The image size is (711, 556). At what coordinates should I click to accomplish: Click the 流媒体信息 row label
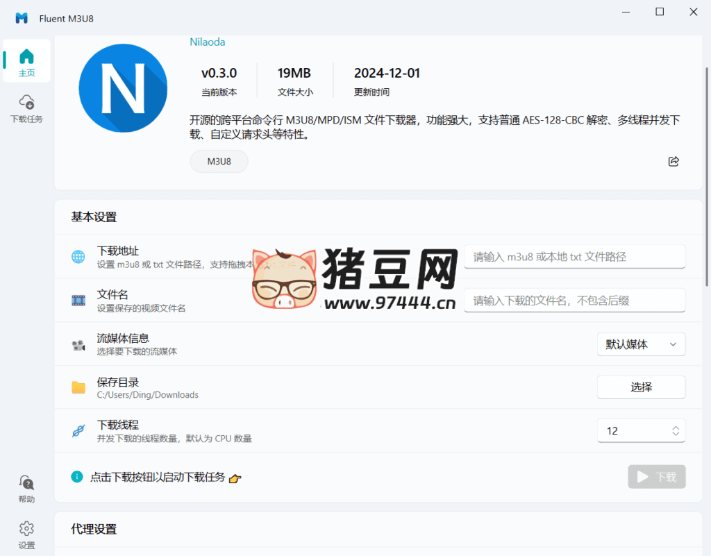(x=123, y=338)
